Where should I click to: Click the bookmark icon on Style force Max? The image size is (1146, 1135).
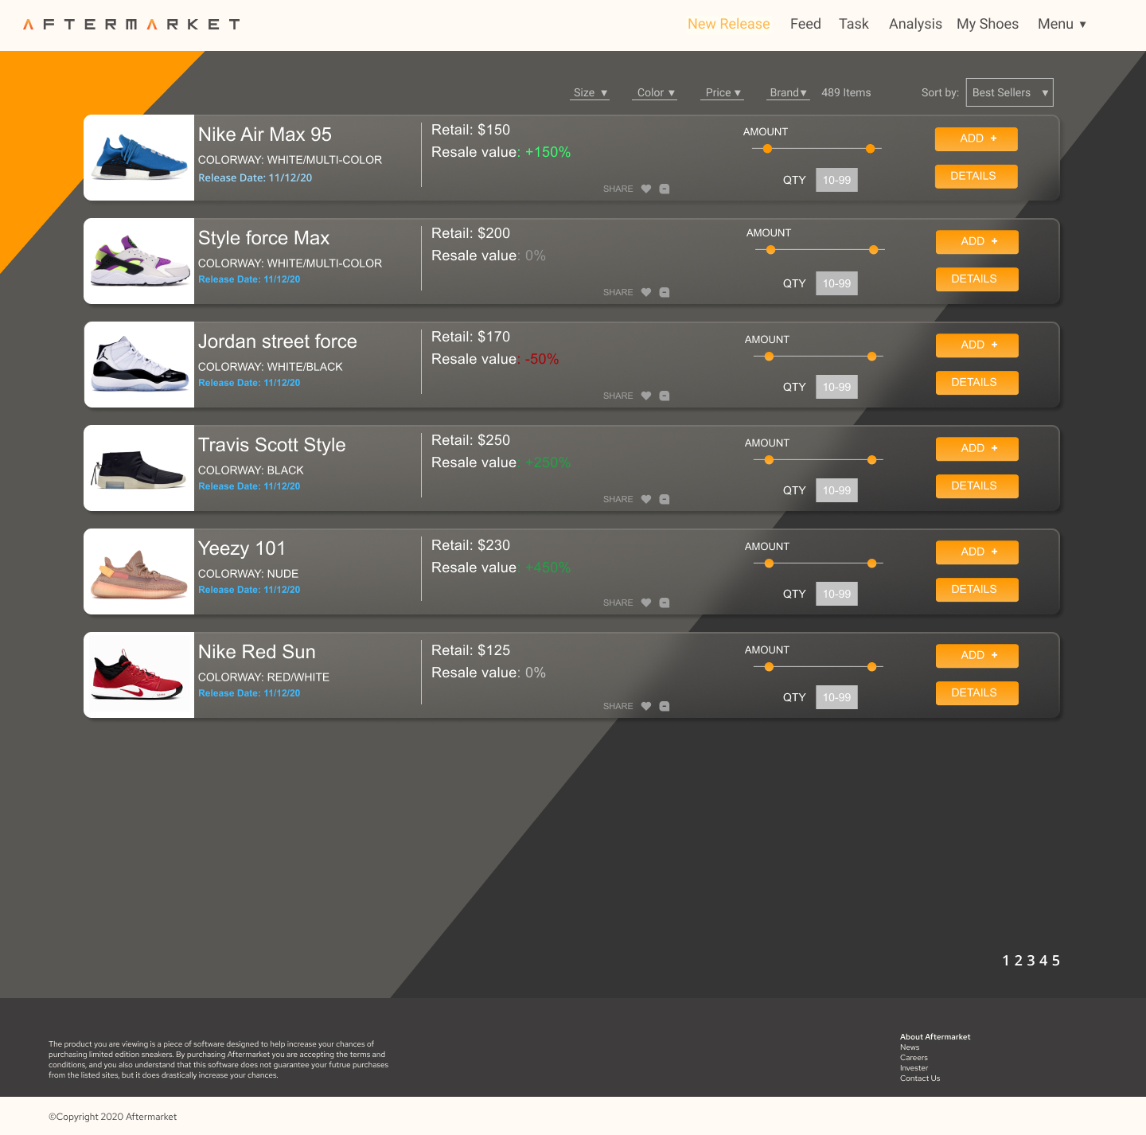click(665, 292)
